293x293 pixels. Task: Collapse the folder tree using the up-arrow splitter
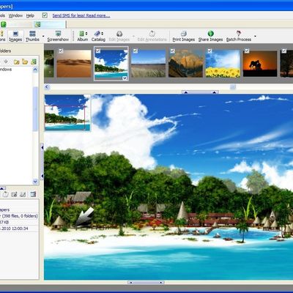coord(2,188)
